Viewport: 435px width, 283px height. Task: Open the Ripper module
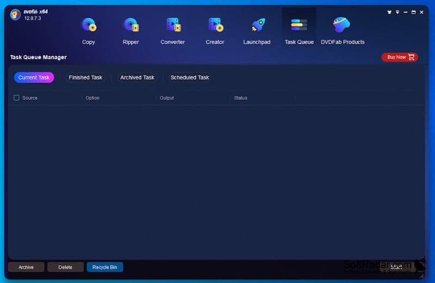click(x=130, y=31)
